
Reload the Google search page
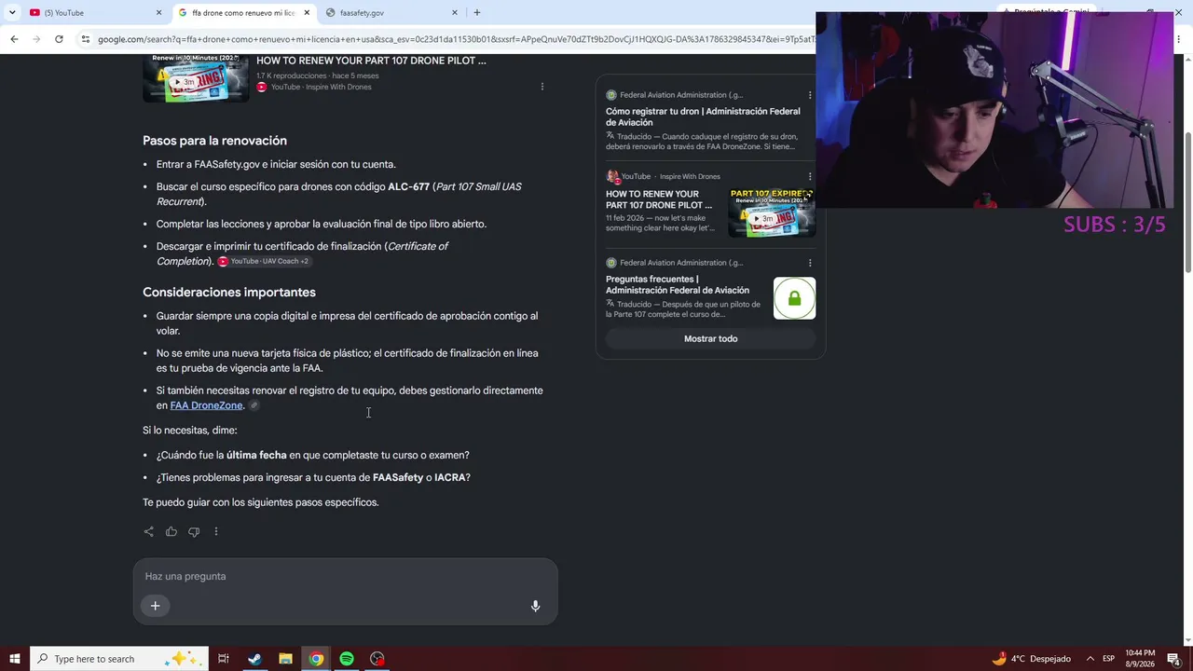pyautogui.click(x=59, y=39)
